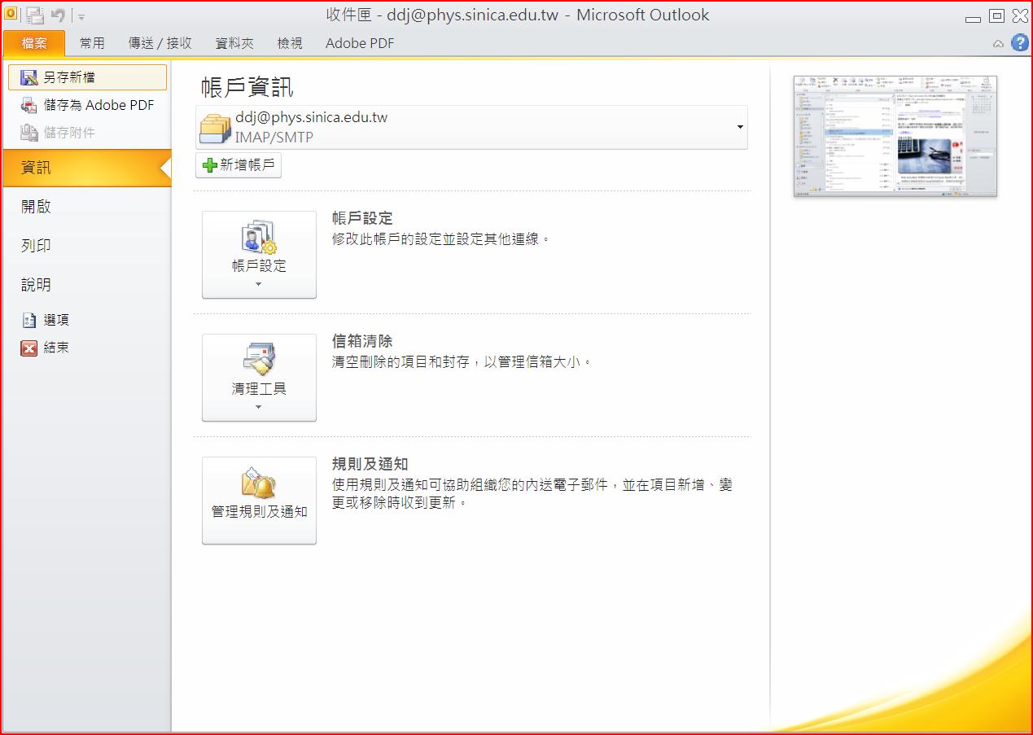This screenshot has width=1033, height=735.
Task: Click the Undo icon in the quick access toolbar
Action: tap(58, 15)
